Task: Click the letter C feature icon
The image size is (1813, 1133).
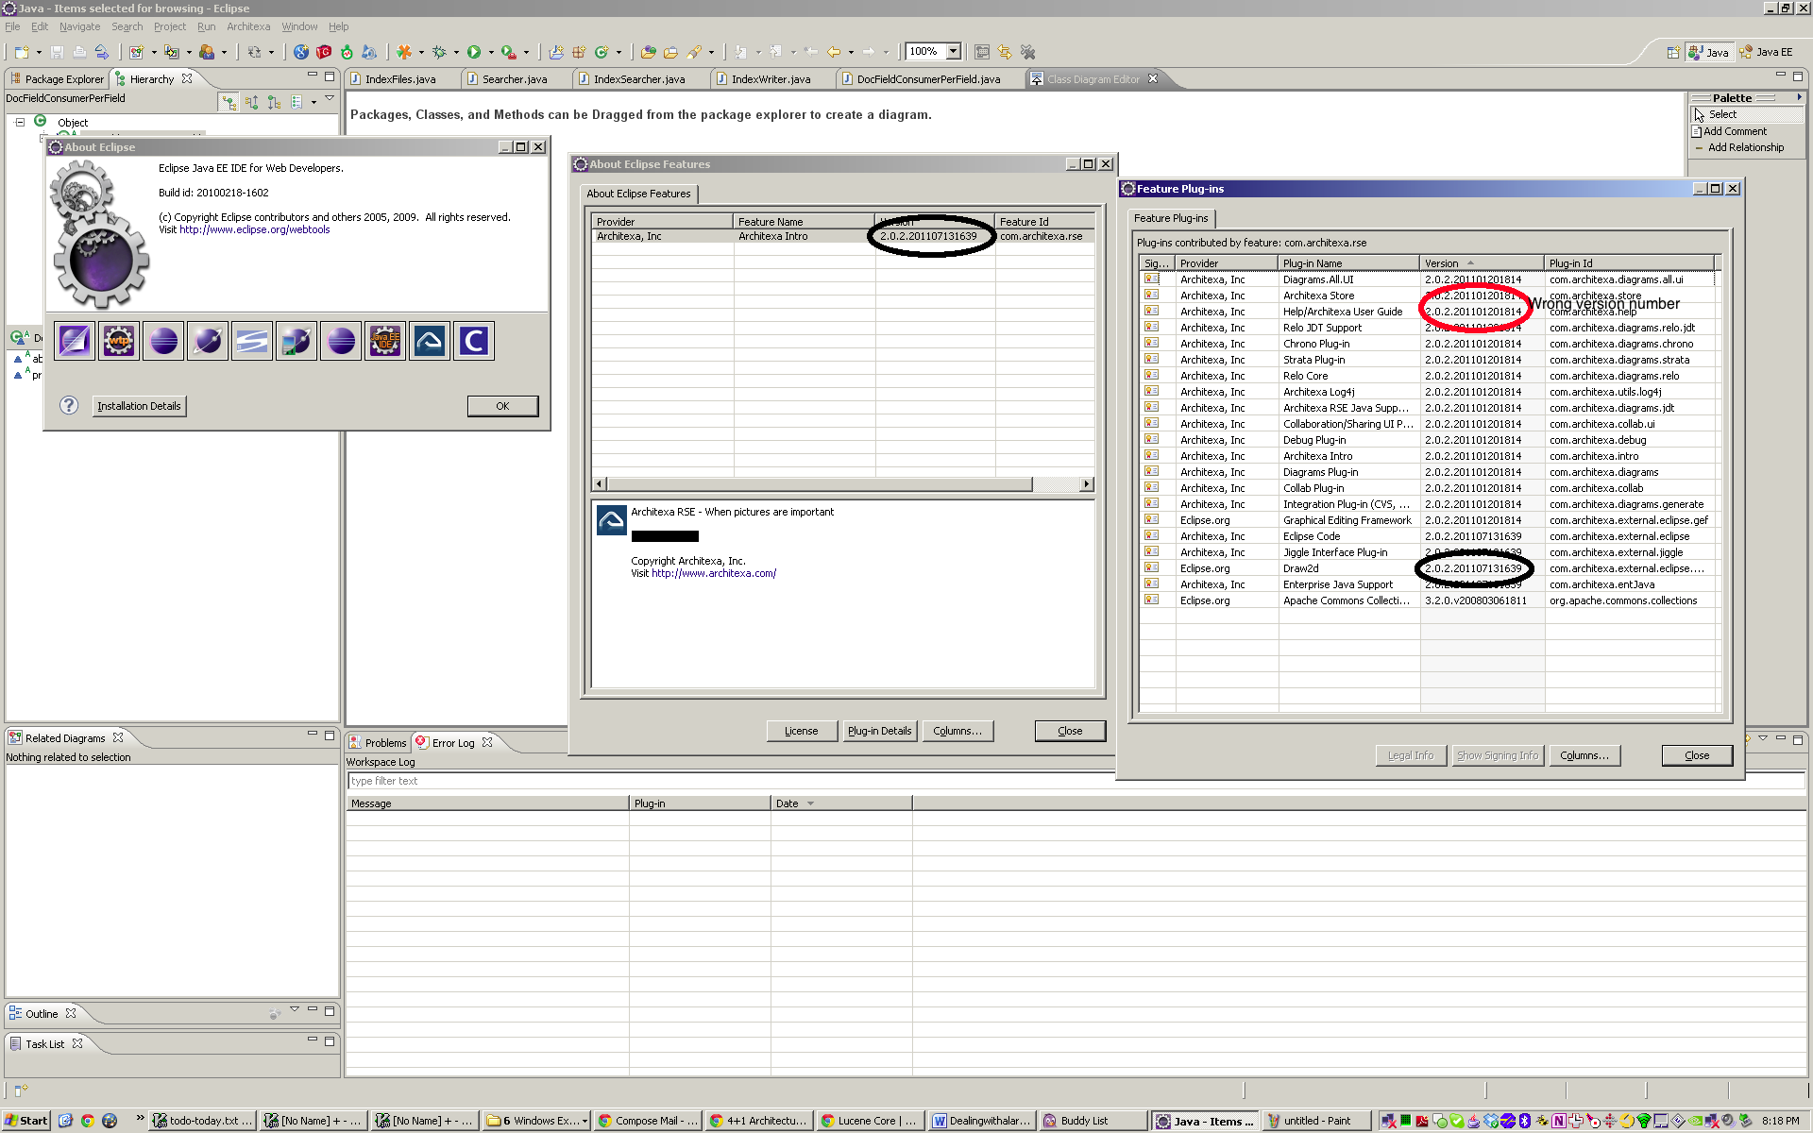Action: (x=474, y=341)
